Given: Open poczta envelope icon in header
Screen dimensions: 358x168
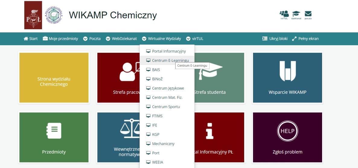Looking at the screenshot, I should click(x=308, y=14).
